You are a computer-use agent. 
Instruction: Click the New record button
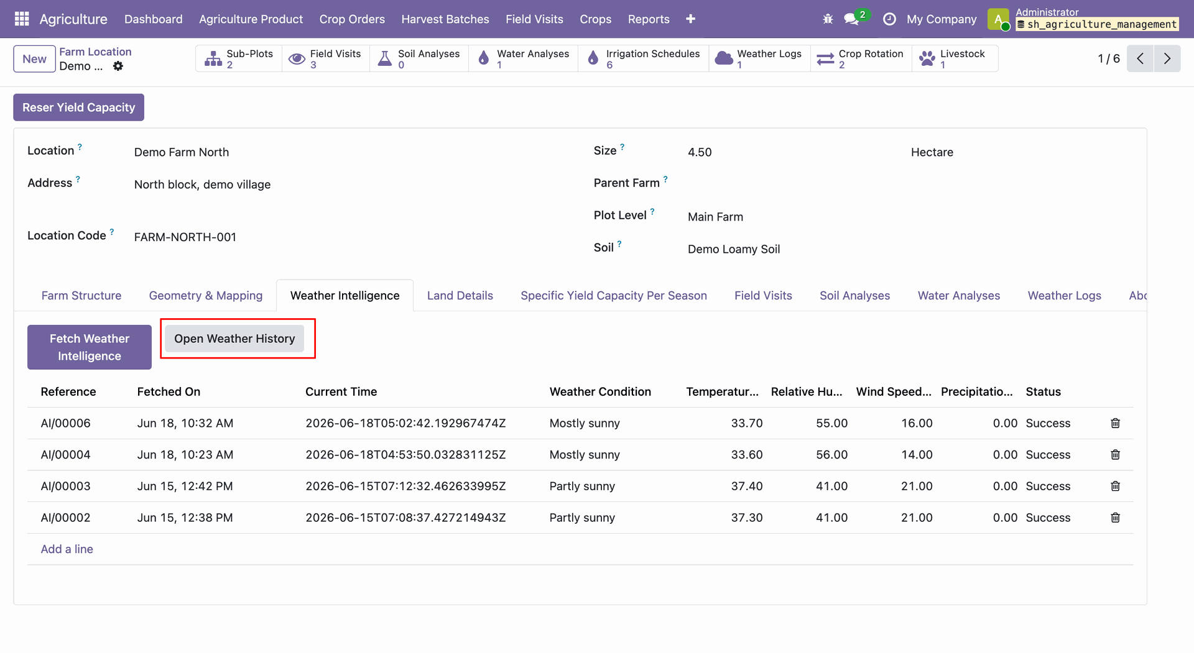click(x=35, y=59)
